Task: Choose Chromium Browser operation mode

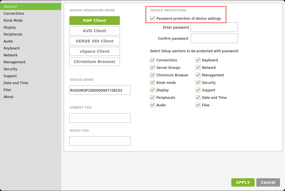Action: [x=95, y=62]
